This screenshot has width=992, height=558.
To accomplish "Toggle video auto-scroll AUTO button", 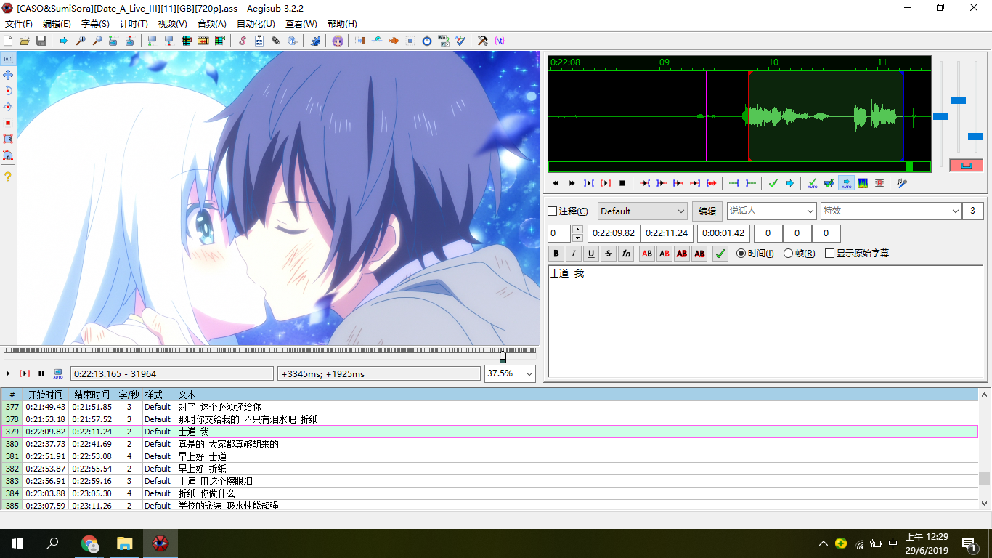I will pos(58,373).
